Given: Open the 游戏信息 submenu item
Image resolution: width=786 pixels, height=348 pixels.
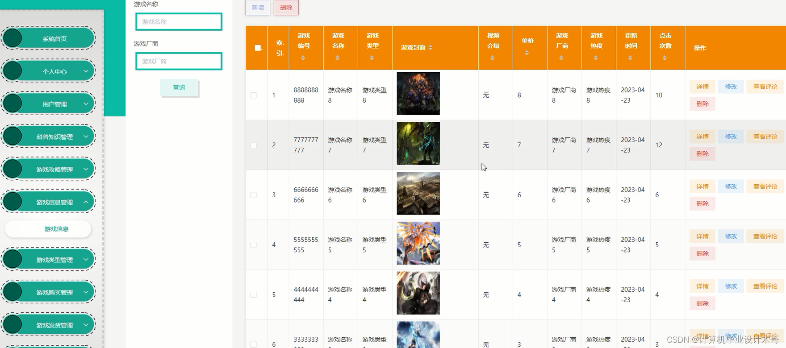Looking at the screenshot, I should [x=48, y=229].
